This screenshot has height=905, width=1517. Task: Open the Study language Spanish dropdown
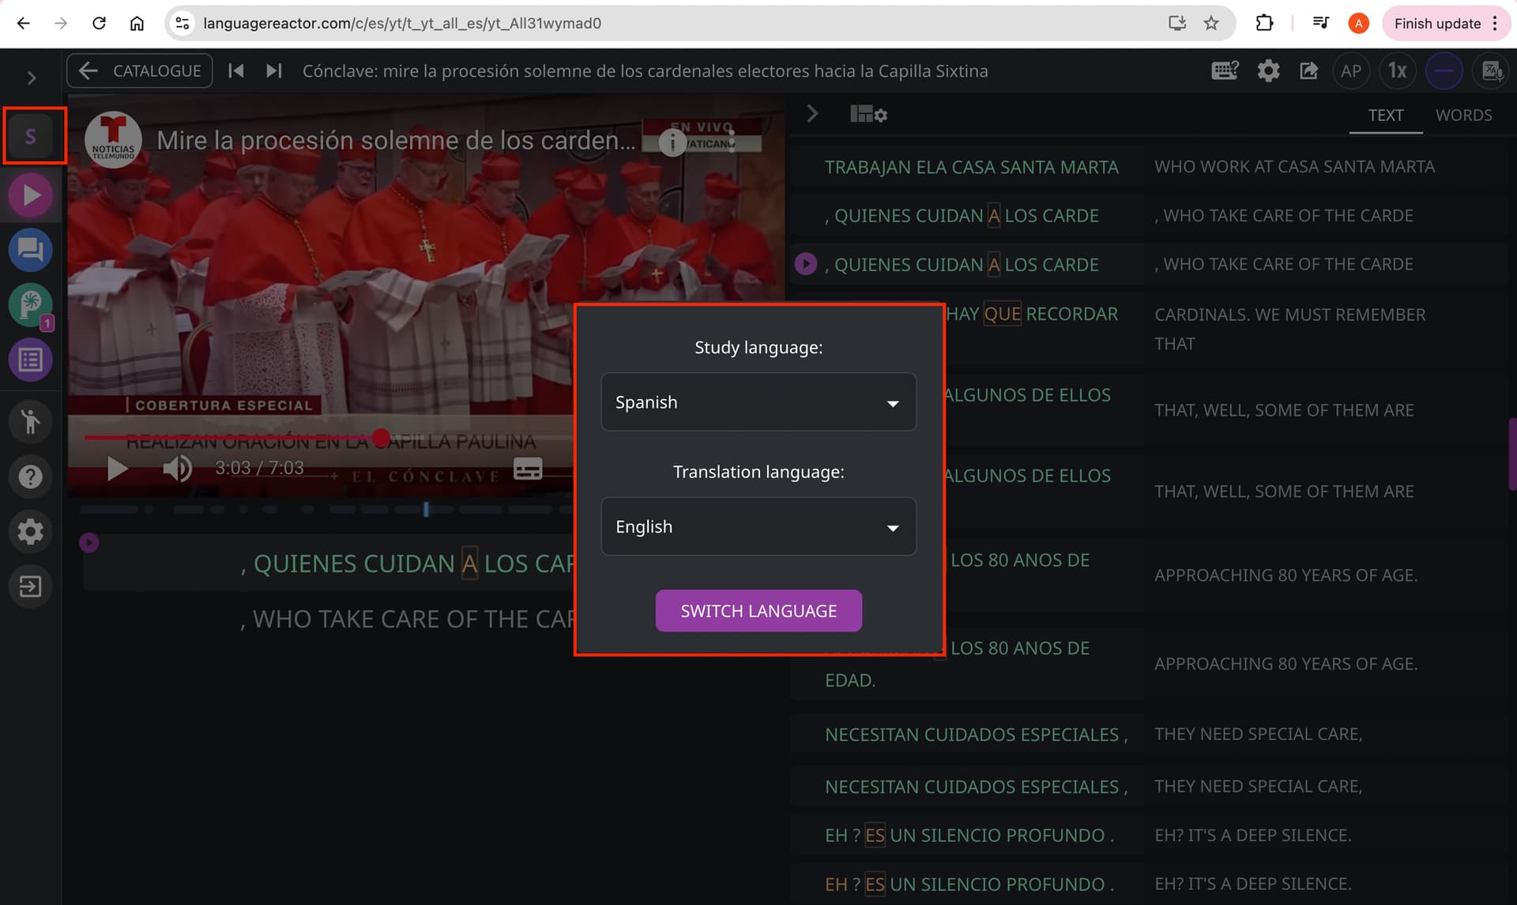pyautogui.click(x=758, y=402)
